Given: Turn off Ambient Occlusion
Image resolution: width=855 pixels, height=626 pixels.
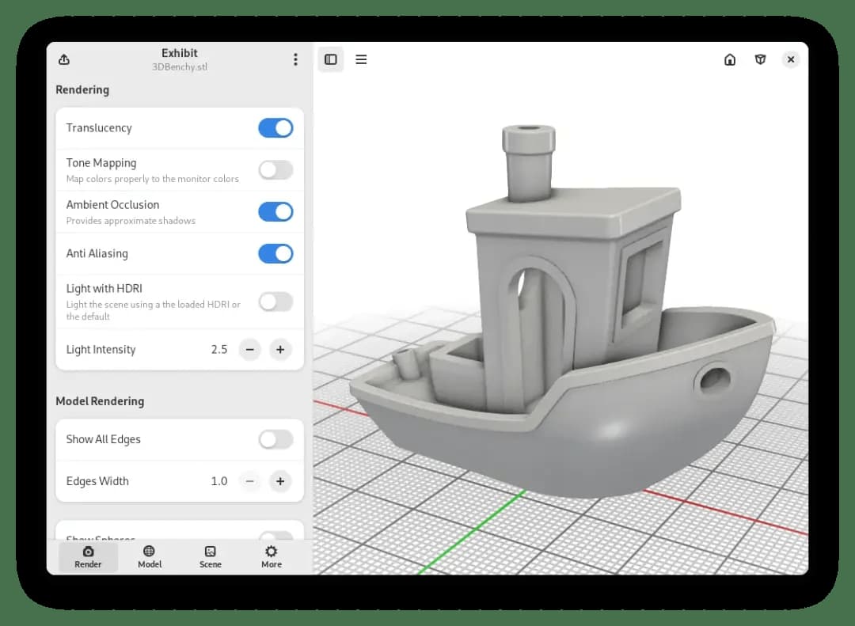Looking at the screenshot, I should click(x=275, y=212).
